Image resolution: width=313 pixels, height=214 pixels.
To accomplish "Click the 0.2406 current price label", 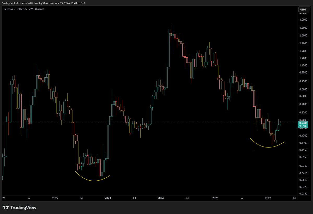I will [303, 123].
